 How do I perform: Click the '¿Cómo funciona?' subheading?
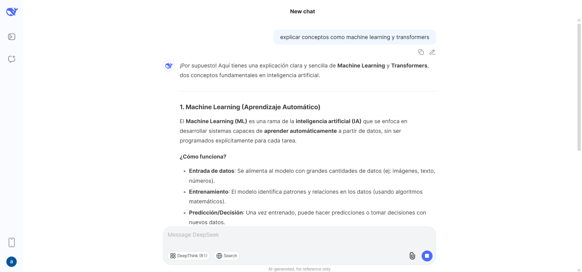(203, 157)
